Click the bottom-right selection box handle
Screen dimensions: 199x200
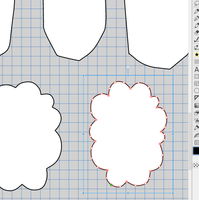pyautogui.click(x=173, y=193)
